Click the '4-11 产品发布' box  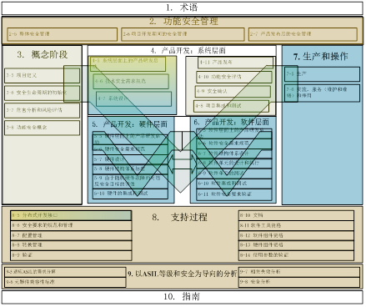point(235,63)
